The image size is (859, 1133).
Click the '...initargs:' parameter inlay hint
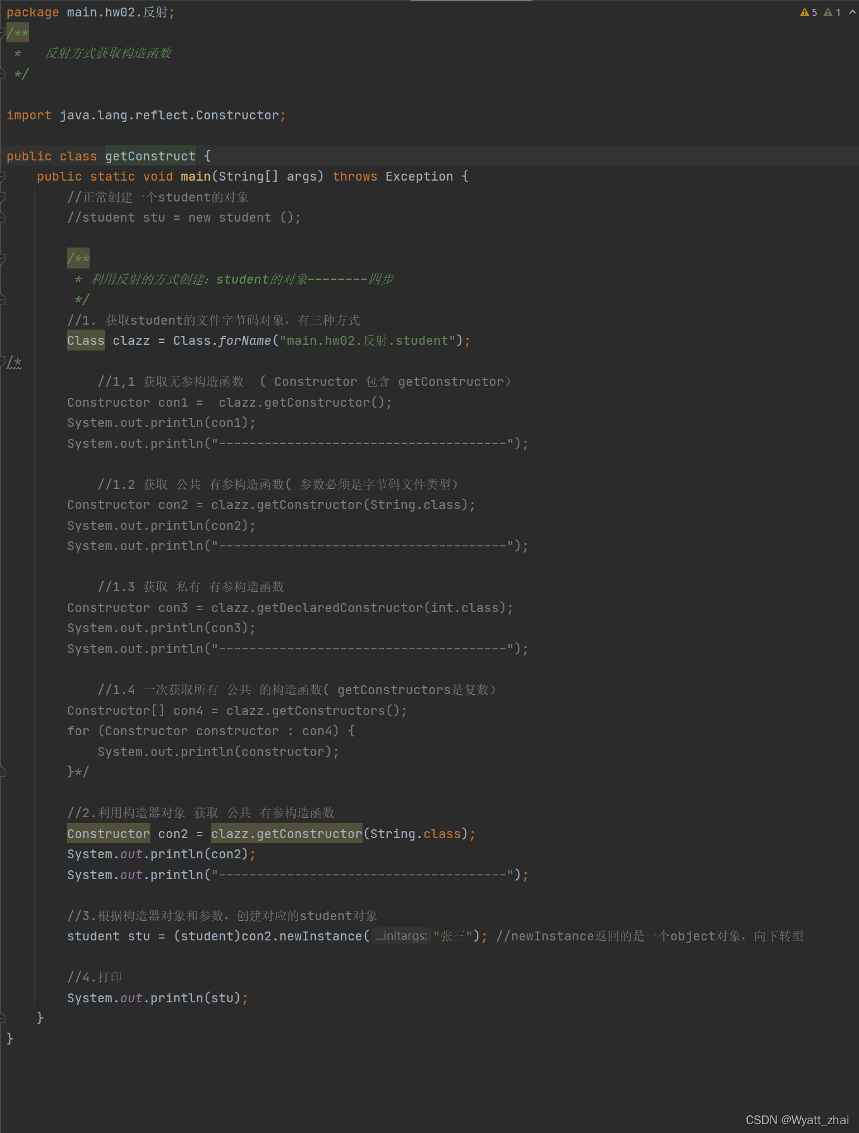coord(401,936)
